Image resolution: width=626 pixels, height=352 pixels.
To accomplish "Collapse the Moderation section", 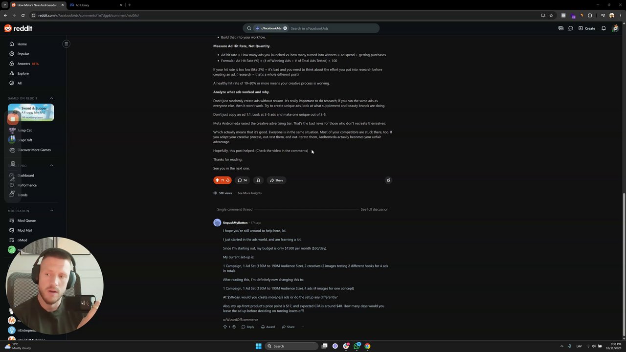I will point(51,211).
